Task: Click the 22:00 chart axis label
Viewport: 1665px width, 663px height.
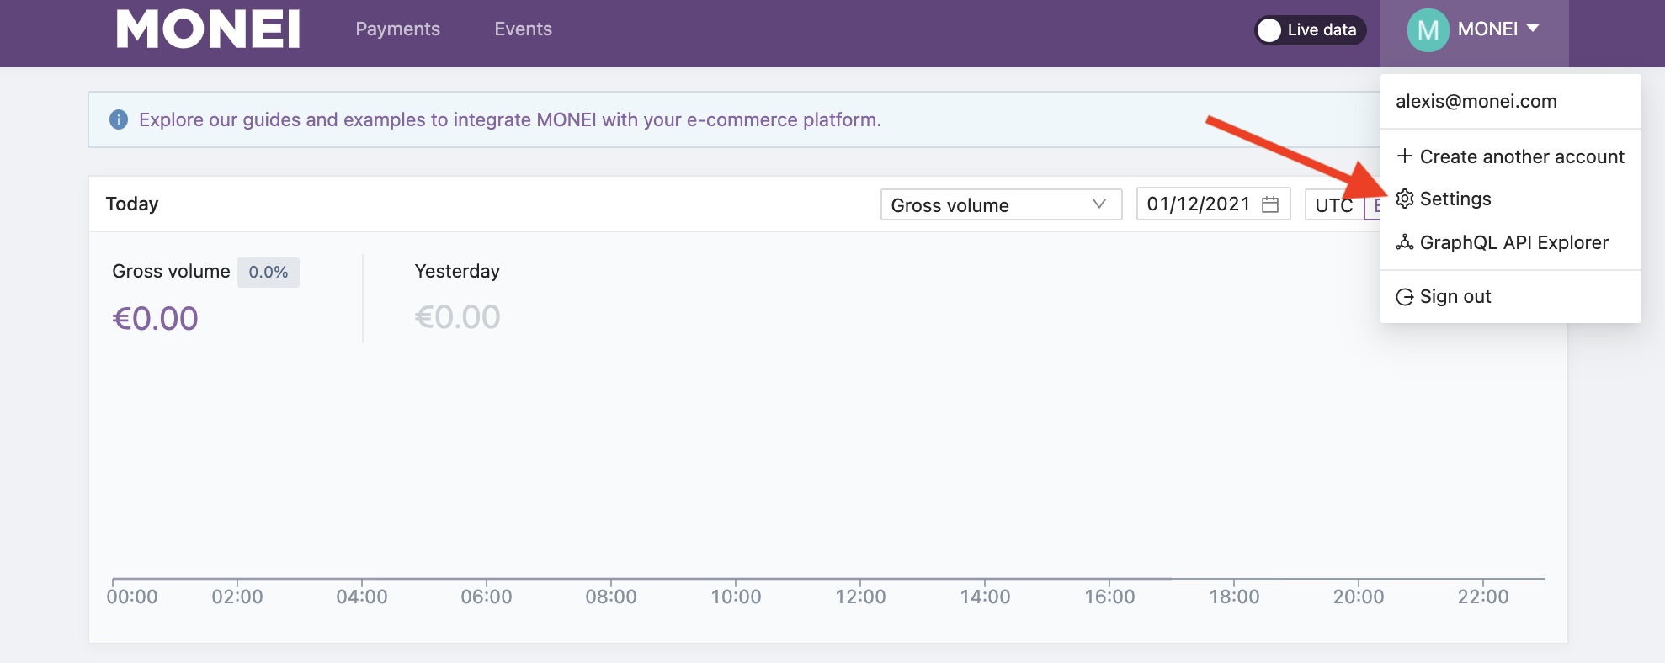Action: 1483,597
